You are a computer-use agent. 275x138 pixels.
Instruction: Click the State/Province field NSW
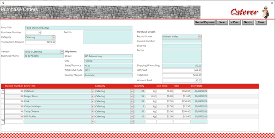(108, 66)
